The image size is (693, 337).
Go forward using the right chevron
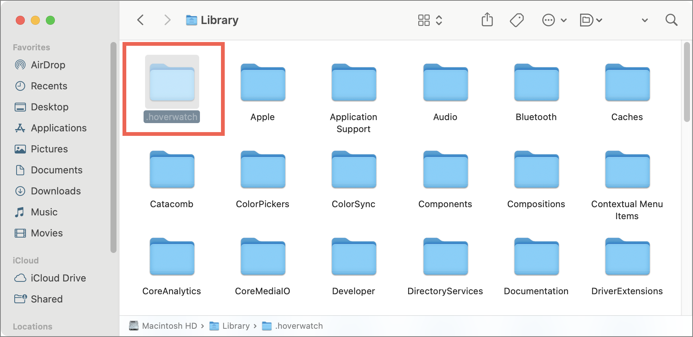168,20
